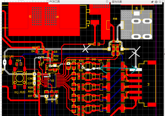Expand the PCB工具 panel with square icon
The width and height of the screenshot is (165, 116).
[107, 2]
